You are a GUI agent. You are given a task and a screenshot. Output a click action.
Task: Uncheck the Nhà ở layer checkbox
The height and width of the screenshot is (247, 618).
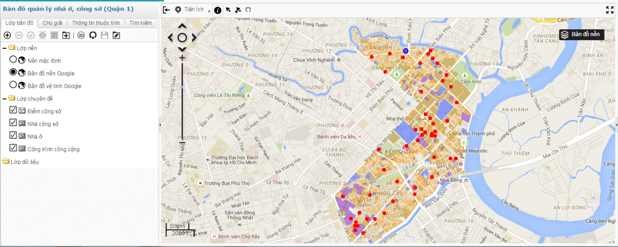tap(13, 136)
